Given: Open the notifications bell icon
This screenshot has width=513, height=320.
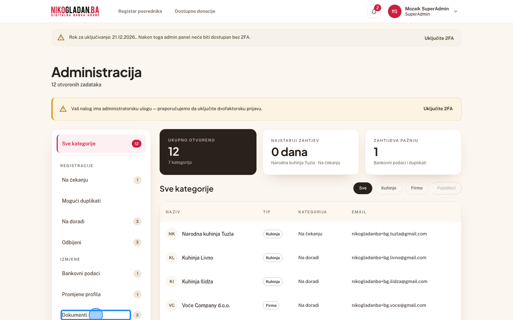Looking at the screenshot, I should 374,11.
